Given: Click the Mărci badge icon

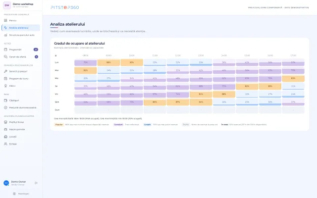Looking at the screenshot, I should pyautogui.click(x=5, y=86).
